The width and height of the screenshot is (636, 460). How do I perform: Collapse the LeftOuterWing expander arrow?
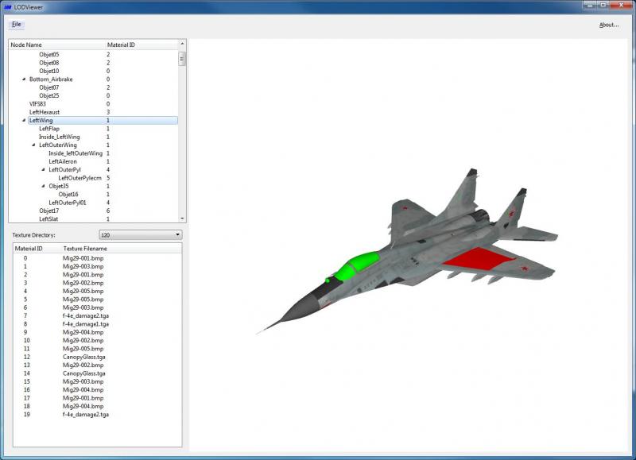click(x=33, y=145)
